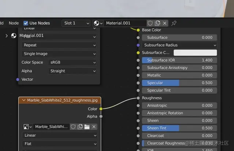Unlink Material.001 with the X button
234x151 pixels.
point(165,23)
